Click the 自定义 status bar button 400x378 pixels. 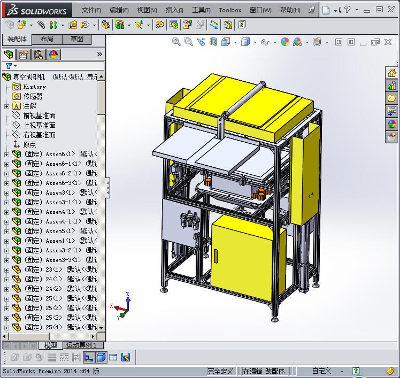coord(321,371)
